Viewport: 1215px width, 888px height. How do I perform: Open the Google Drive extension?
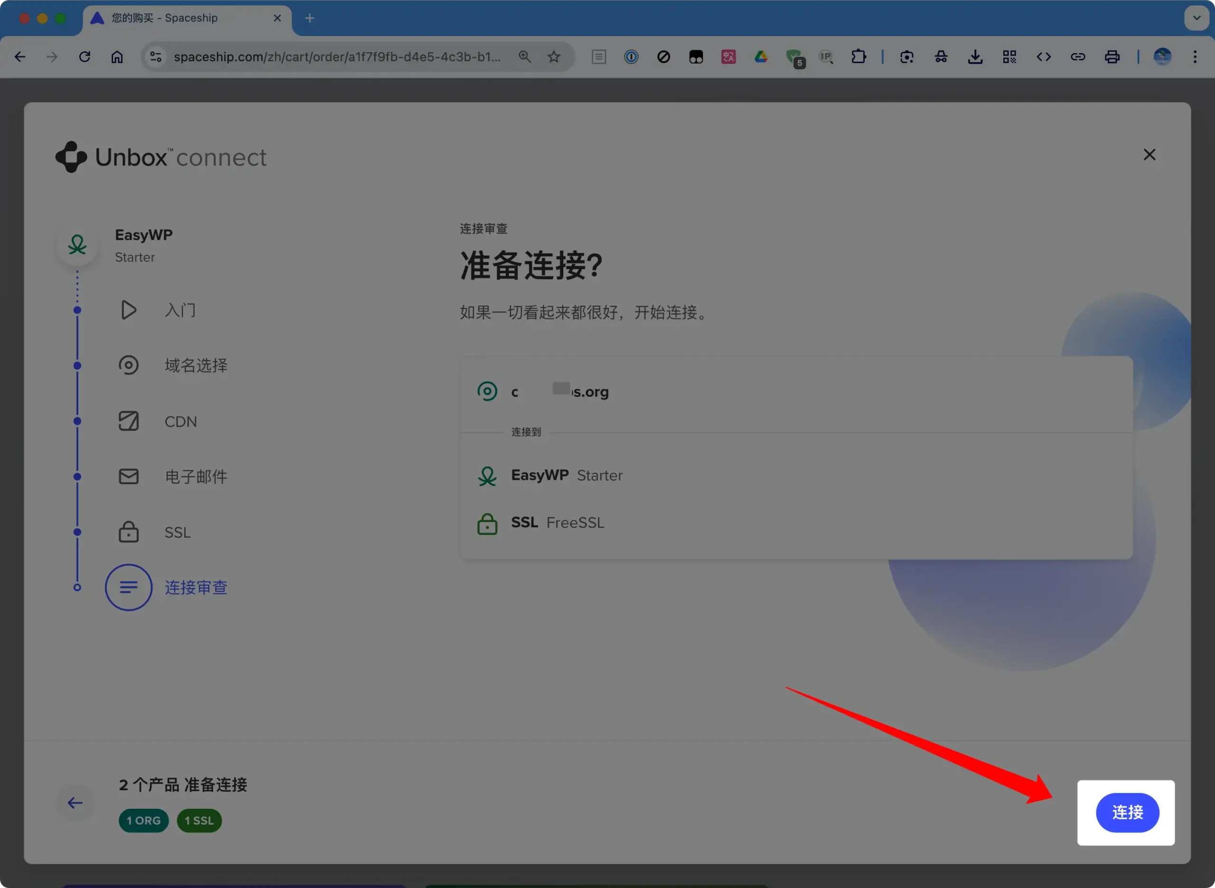761,56
